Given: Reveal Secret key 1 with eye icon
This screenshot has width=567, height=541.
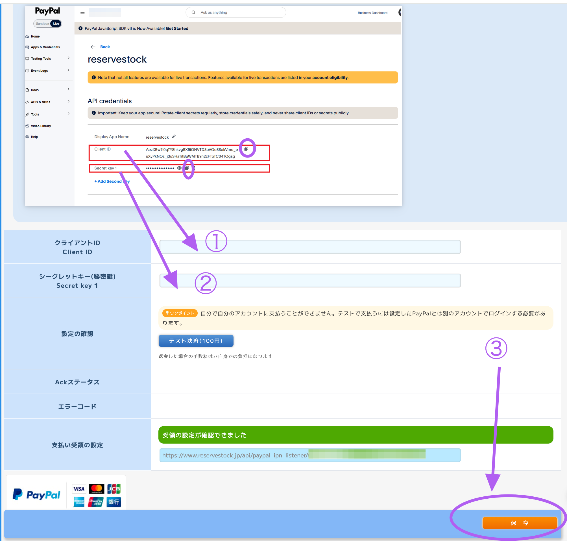Looking at the screenshot, I should click(179, 168).
